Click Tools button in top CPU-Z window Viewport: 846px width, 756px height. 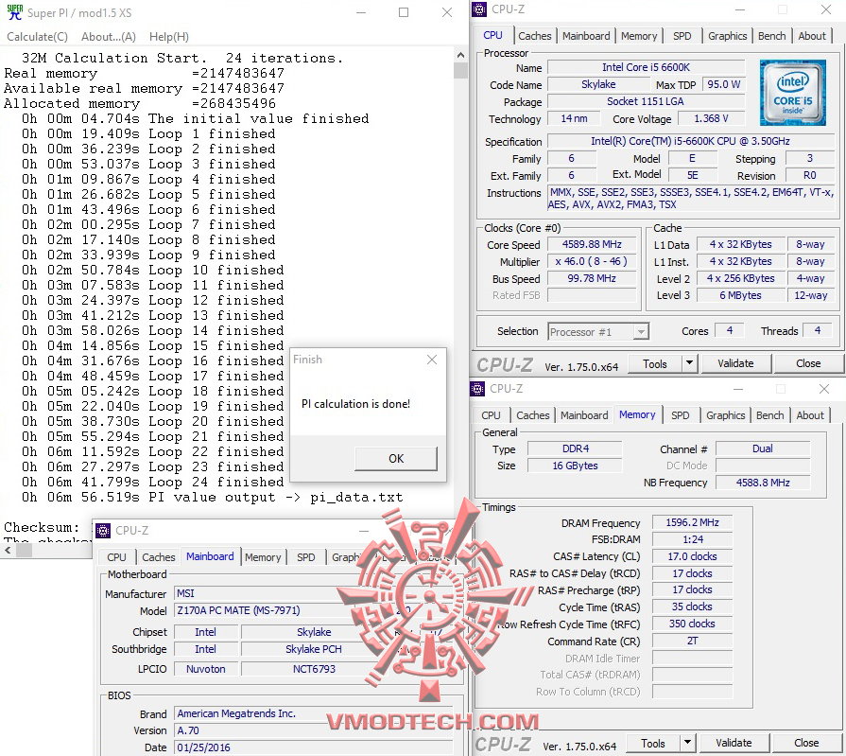pyautogui.click(x=655, y=364)
